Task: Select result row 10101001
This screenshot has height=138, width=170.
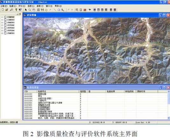Action: point(95,94)
